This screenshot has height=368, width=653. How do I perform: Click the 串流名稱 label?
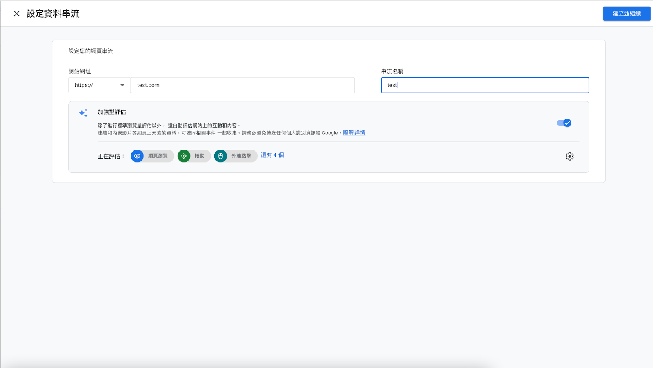[392, 71]
